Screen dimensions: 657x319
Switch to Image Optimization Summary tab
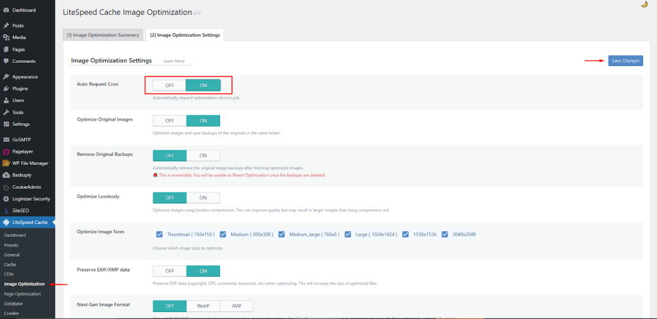[103, 35]
